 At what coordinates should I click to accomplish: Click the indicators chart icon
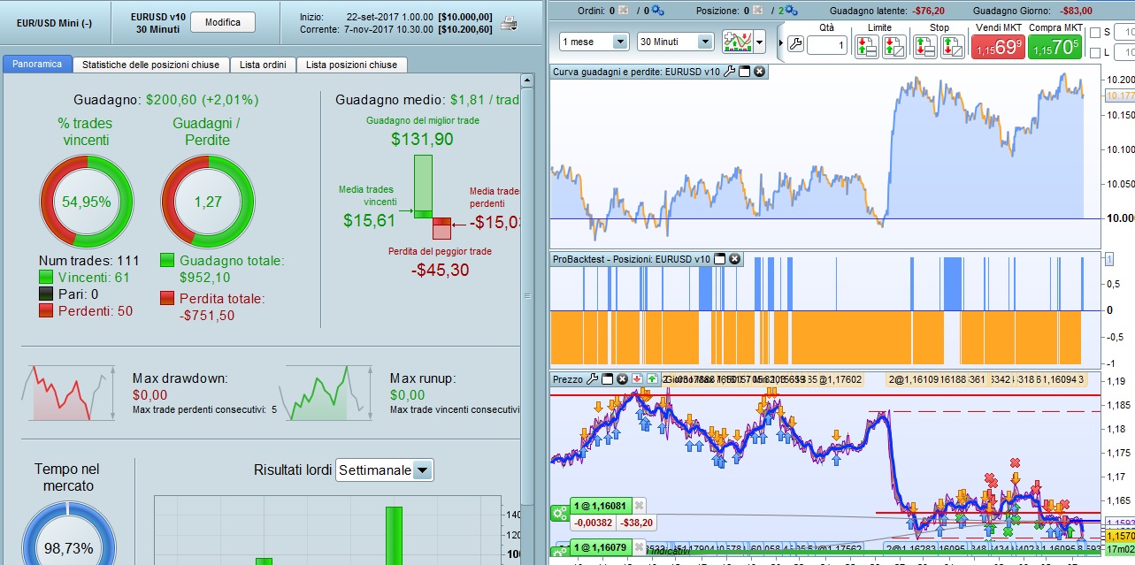coord(737,42)
